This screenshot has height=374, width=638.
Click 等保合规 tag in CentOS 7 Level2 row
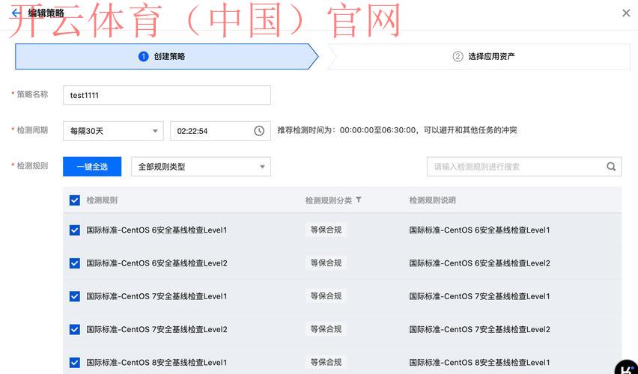(x=326, y=329)
